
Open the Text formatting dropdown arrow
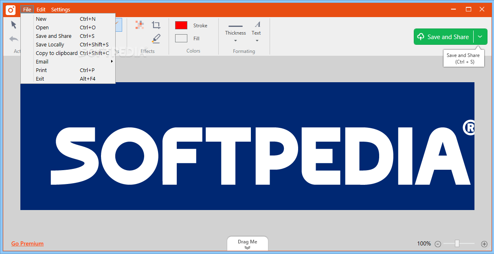pyautogui.click(x=257, y=41)
